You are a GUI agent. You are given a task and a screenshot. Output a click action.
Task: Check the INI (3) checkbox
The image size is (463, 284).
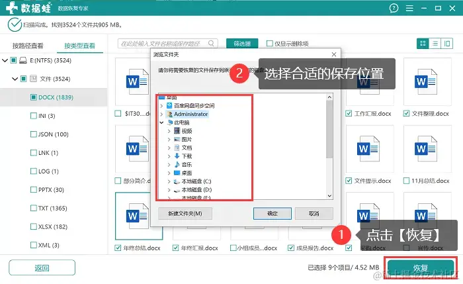point(33,116)
